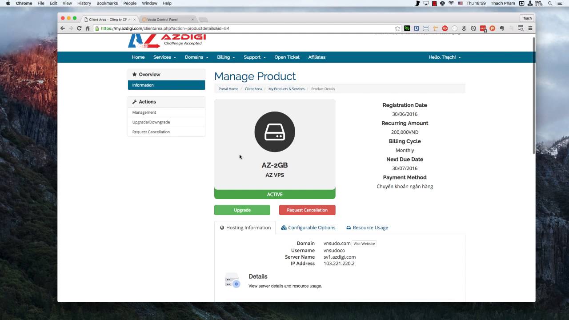Switch to the Hosting Information tab

pyautogui.click(x=245, y=228)
